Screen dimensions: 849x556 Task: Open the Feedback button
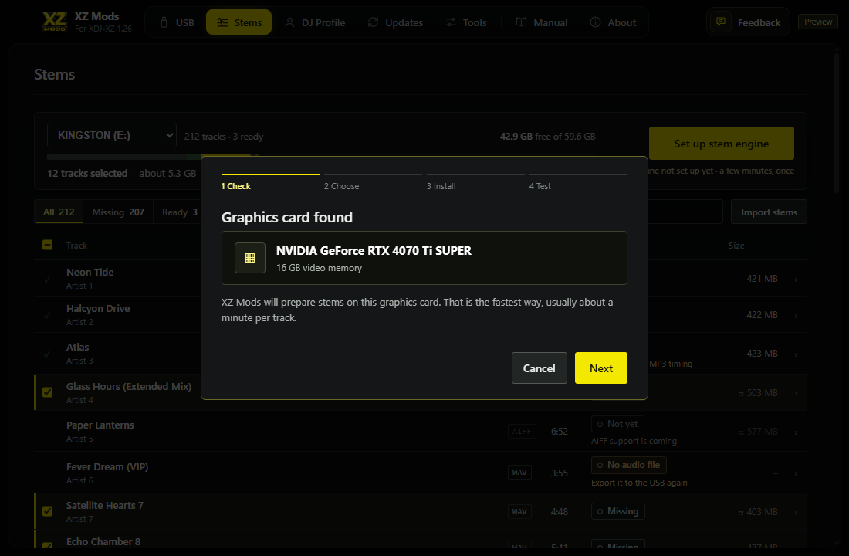click(748, 22)
